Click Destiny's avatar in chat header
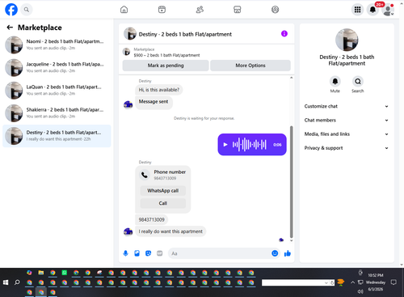404x297 pixels. click(130, 34)
